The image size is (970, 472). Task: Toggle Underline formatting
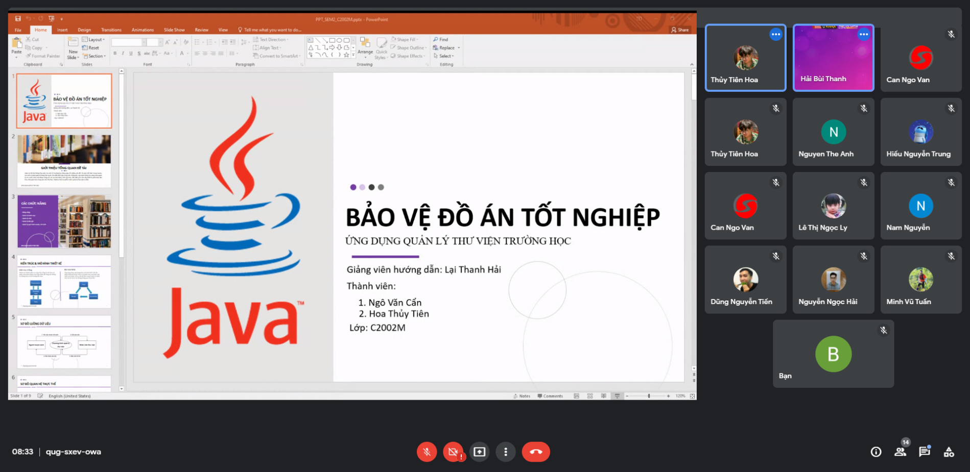pyautogui.click(x=131, y=53)
